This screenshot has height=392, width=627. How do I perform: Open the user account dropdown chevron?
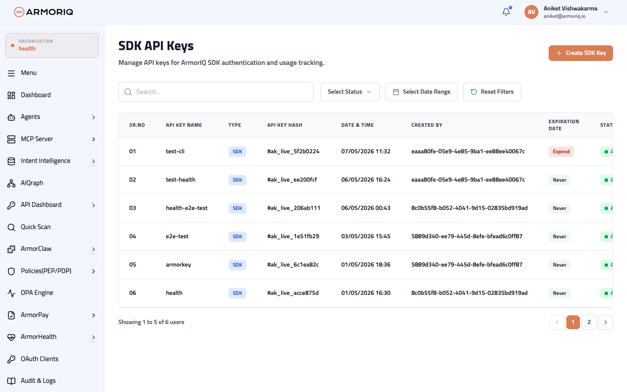click(x=606, y=12)
